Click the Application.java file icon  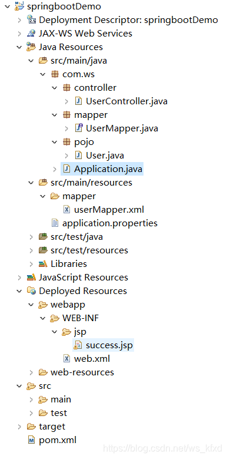(66, 169)
